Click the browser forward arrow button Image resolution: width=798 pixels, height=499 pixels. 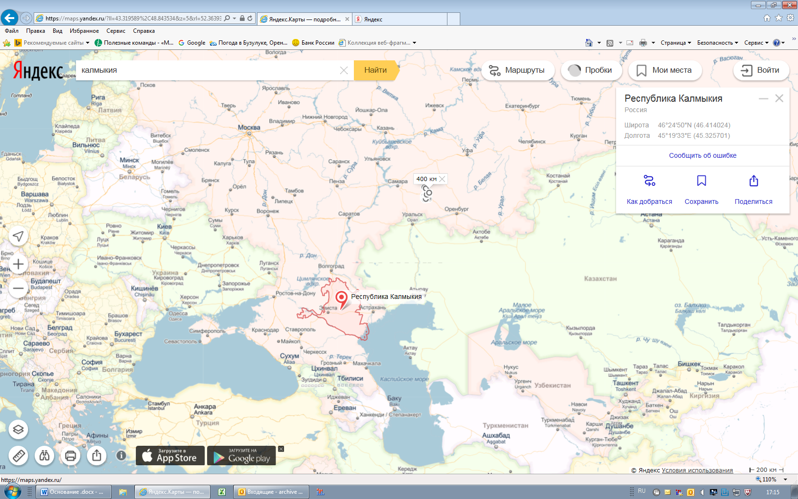pyautogui.click(x=26, y=18)
